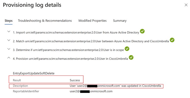The image size is (190, 98).
Task: Click green checkmark on Provision step
Action: (131, 57)
